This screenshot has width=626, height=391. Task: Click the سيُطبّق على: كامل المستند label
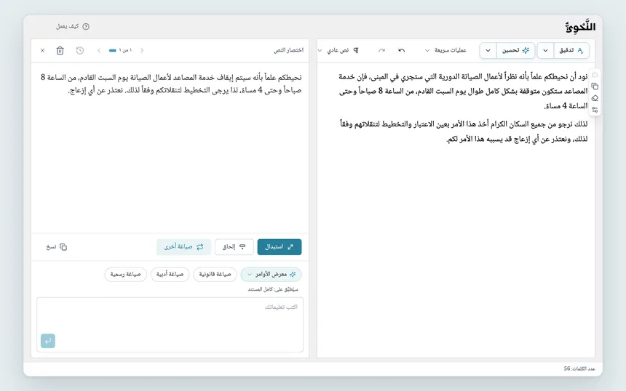coord(273,289)
